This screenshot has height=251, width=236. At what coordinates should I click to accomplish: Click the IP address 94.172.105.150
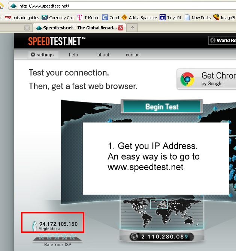[58, 224]
